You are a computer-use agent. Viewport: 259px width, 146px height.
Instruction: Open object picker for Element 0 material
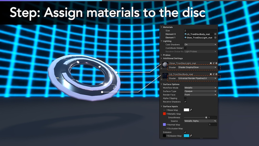tap(215, 34)
